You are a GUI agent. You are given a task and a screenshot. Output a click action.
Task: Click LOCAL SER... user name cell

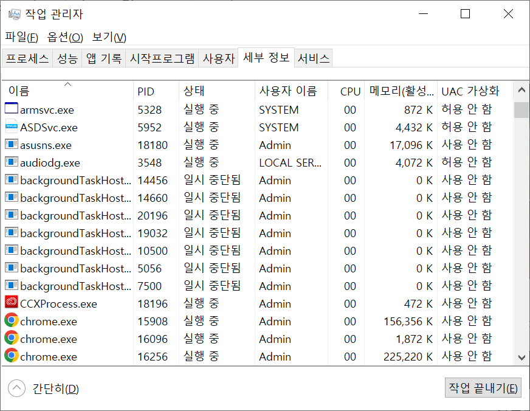coord(291,163)
